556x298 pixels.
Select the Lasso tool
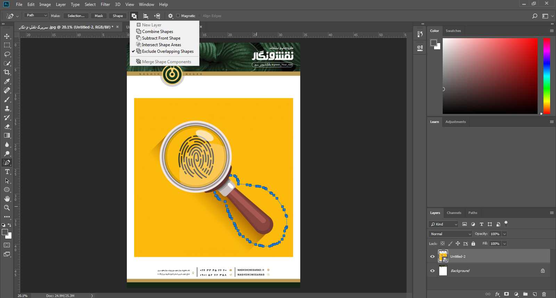[x=7, y=54]
